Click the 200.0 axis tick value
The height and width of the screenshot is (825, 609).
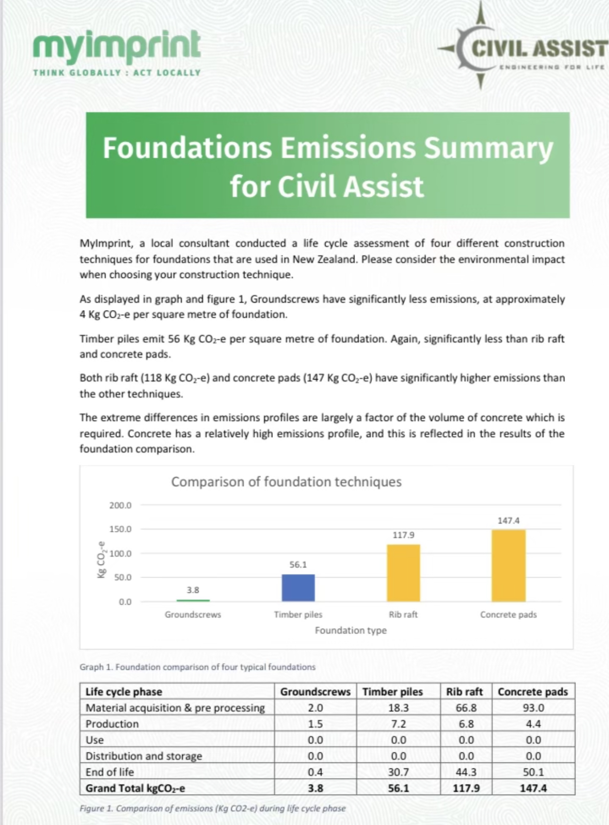(x=120, y=505)
